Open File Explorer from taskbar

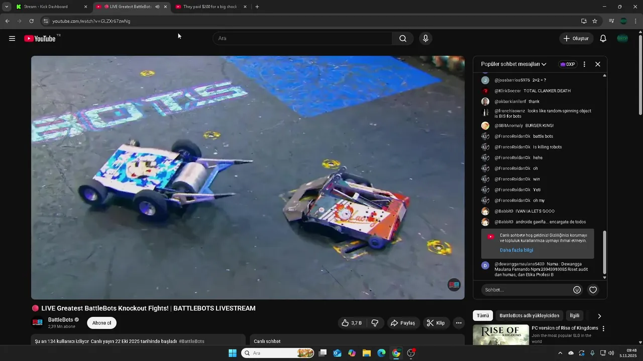click(367, 353)
